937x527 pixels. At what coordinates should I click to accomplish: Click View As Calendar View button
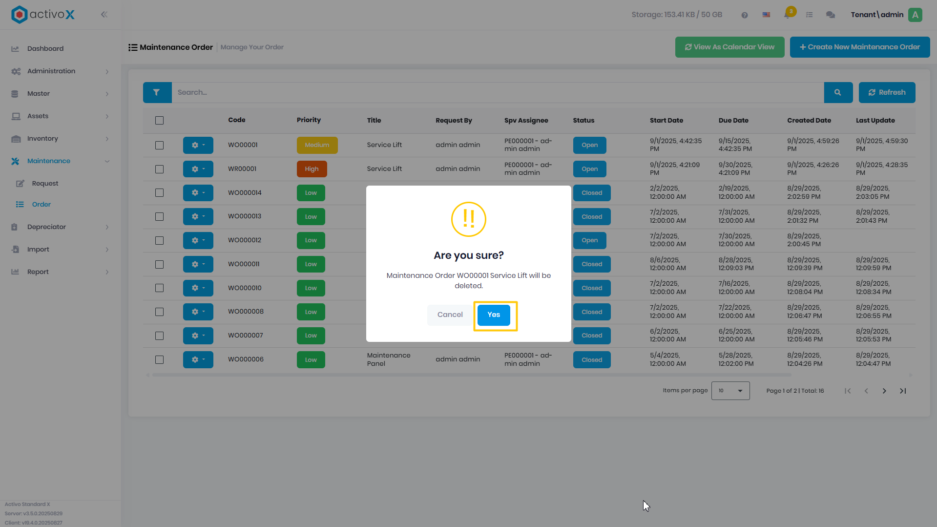729,47
